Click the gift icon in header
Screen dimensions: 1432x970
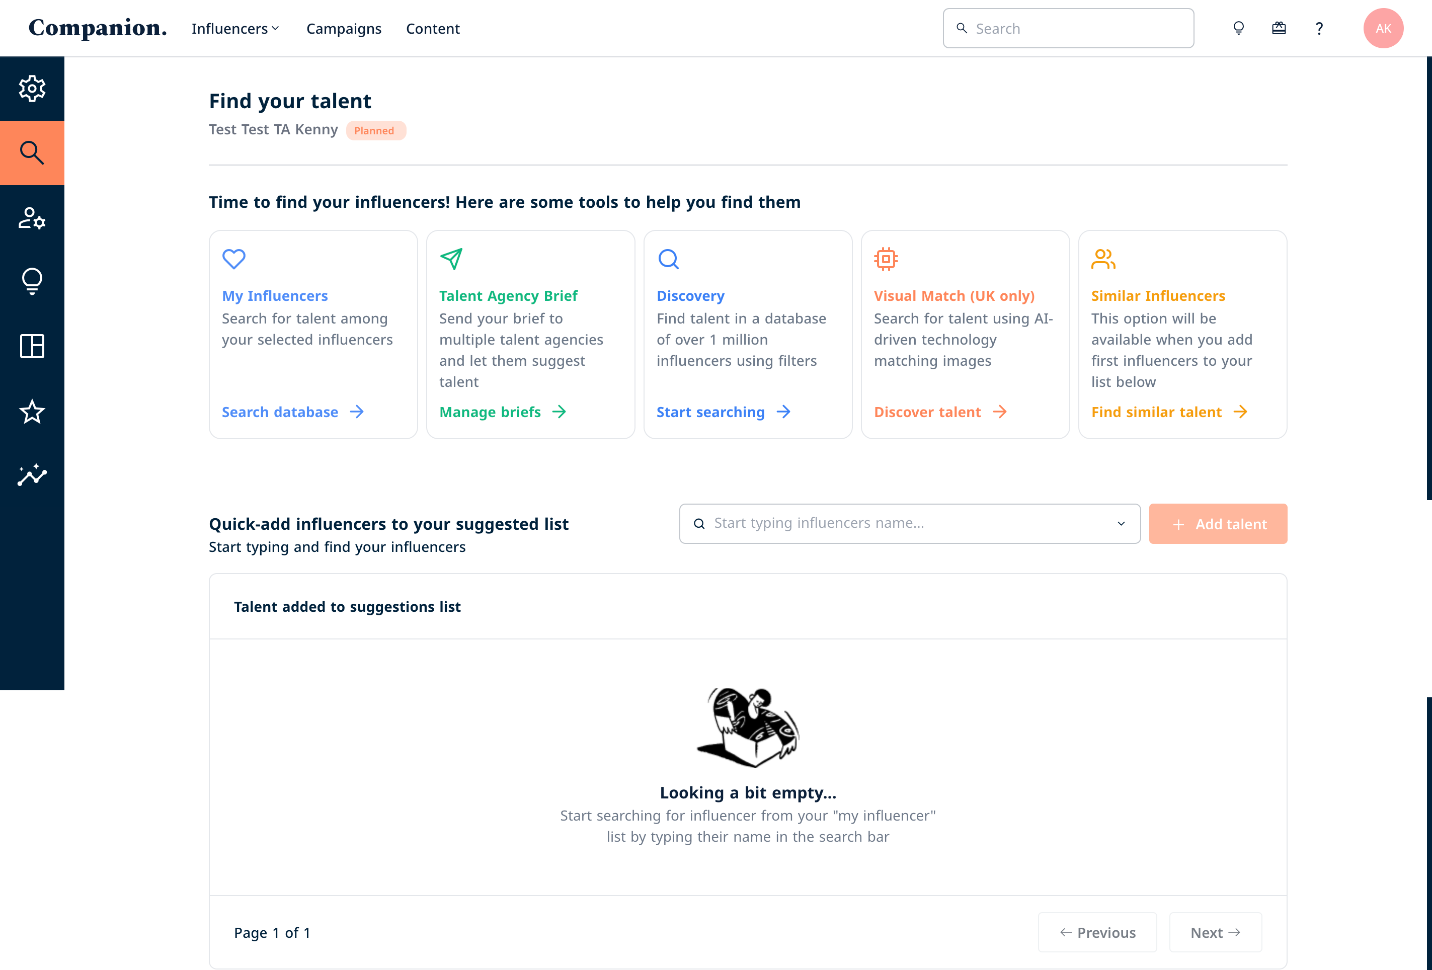pos(1279,28)
